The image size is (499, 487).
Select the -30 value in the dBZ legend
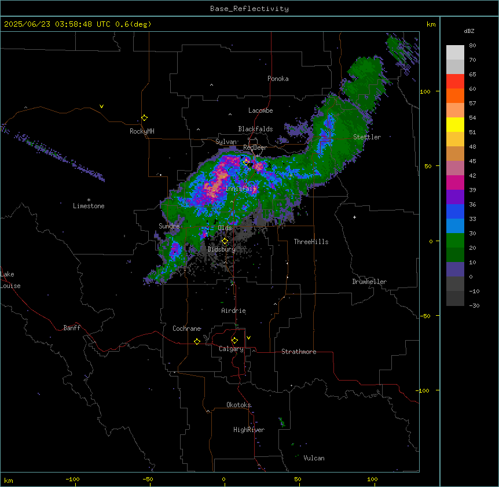[x=474, y=306]
